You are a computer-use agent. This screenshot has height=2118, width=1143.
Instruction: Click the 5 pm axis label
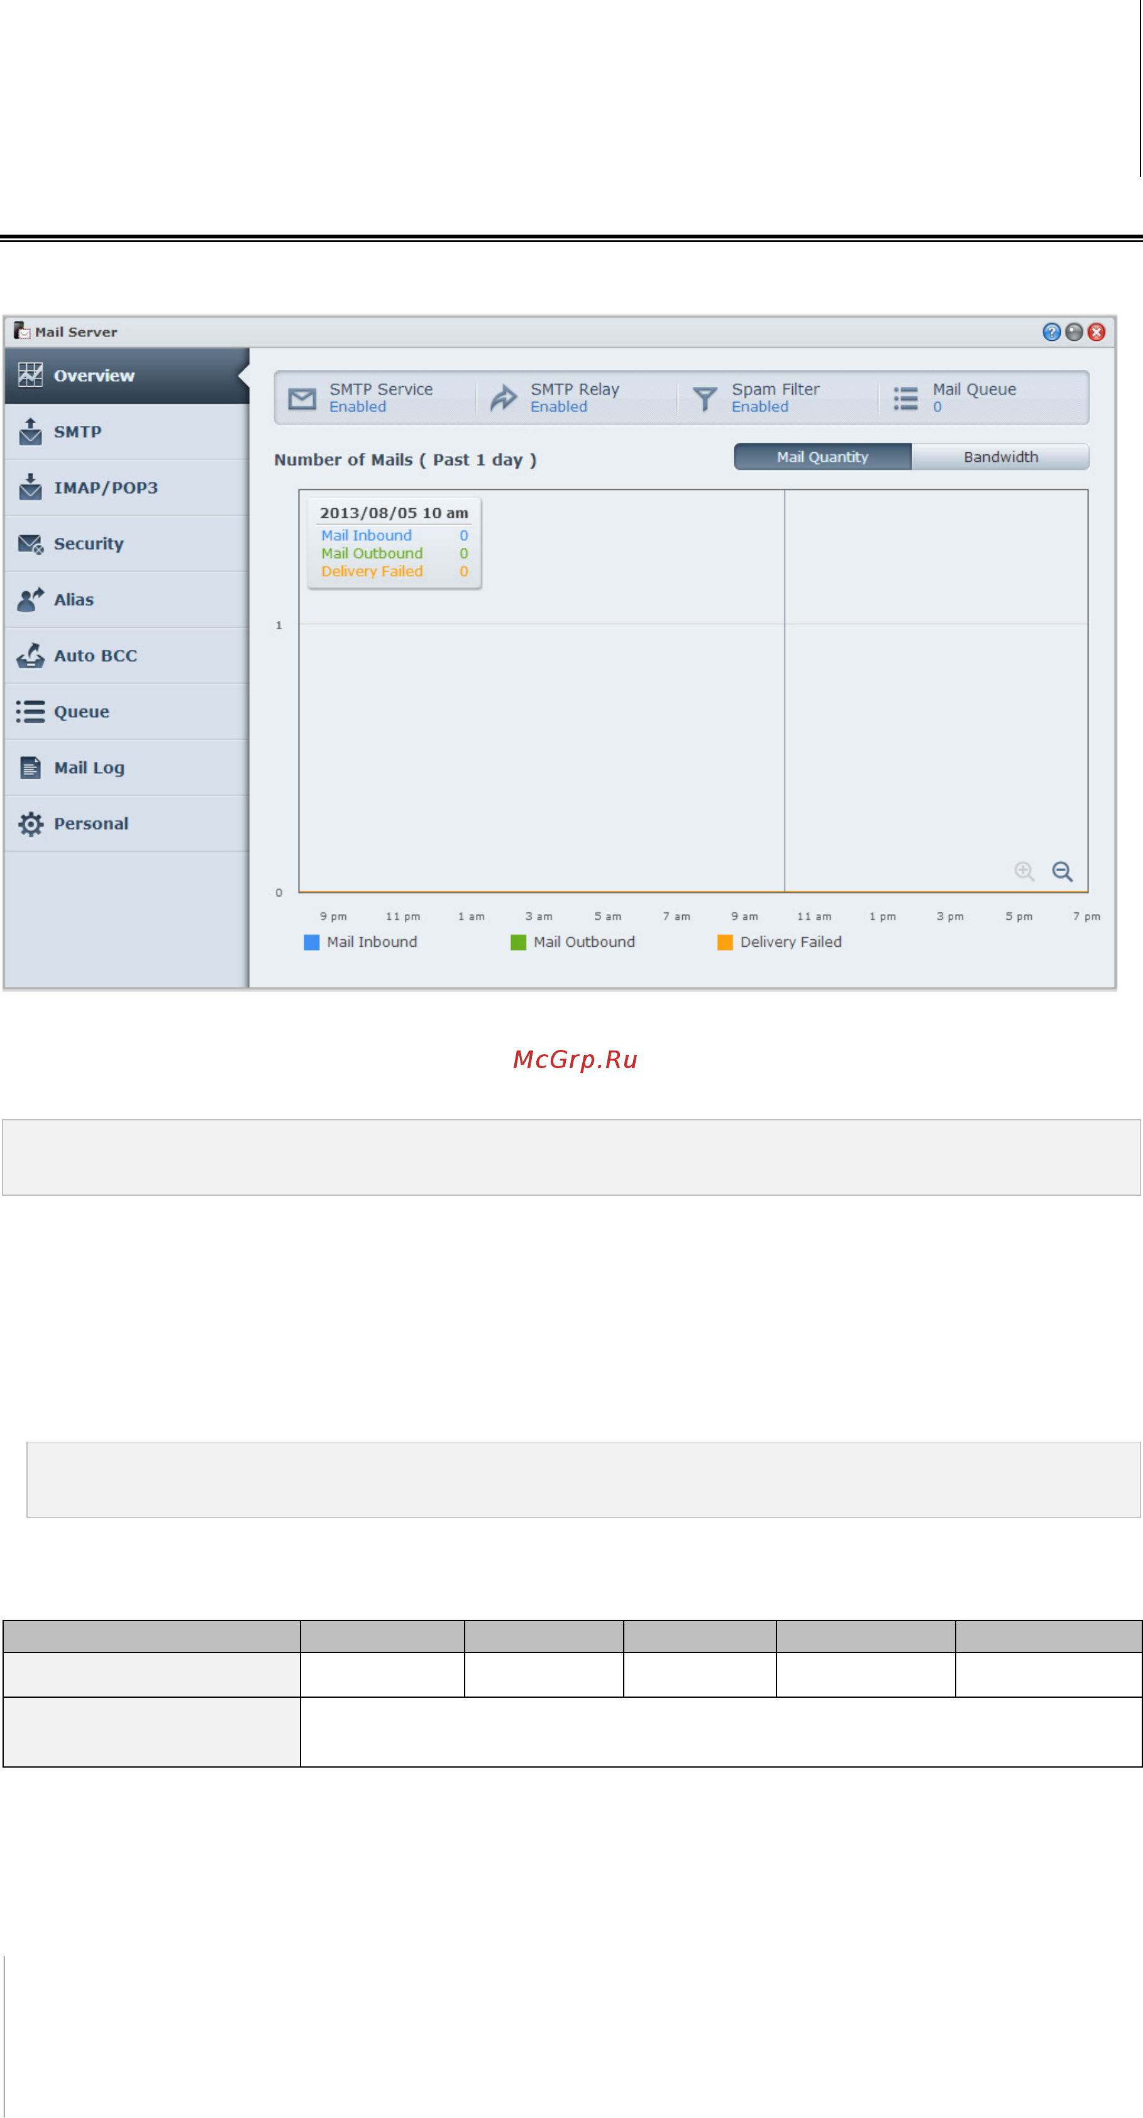point(1019,916)
